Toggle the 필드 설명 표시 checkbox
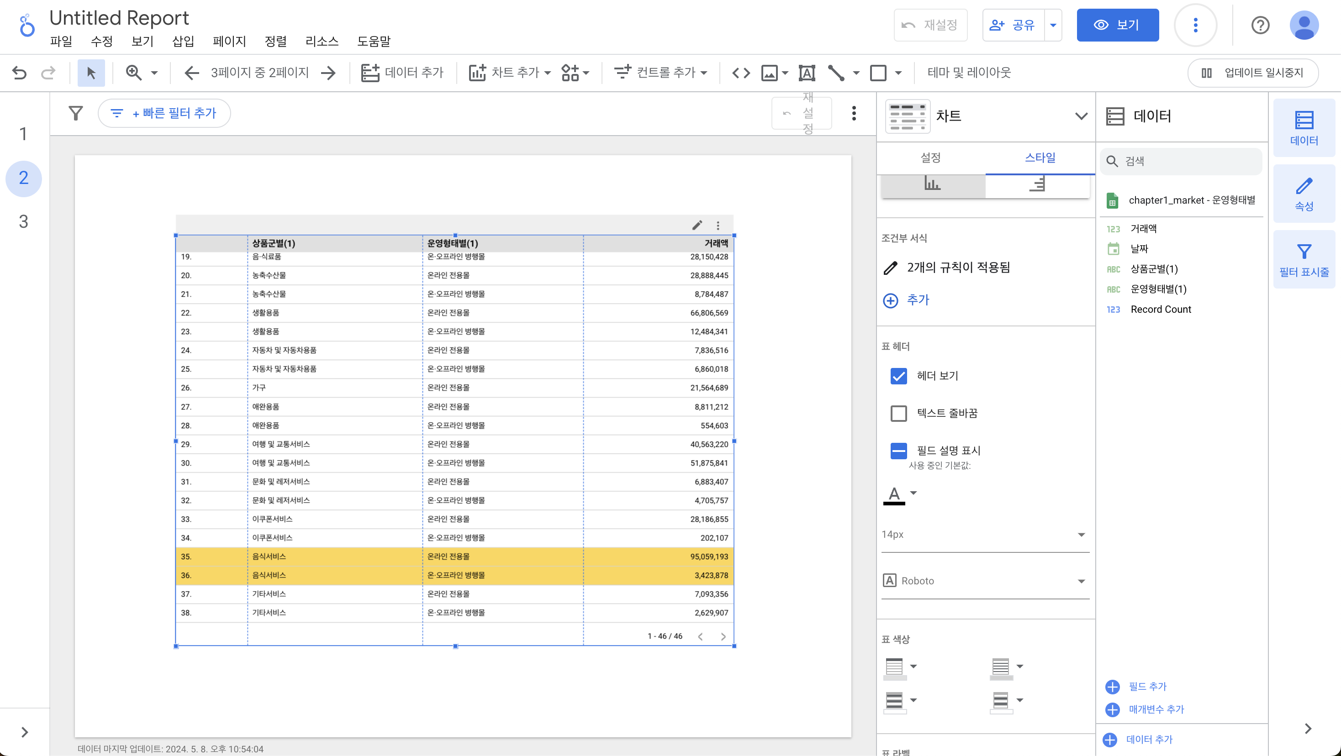This screenshot has width=1341, height=756. pos(898,451)
